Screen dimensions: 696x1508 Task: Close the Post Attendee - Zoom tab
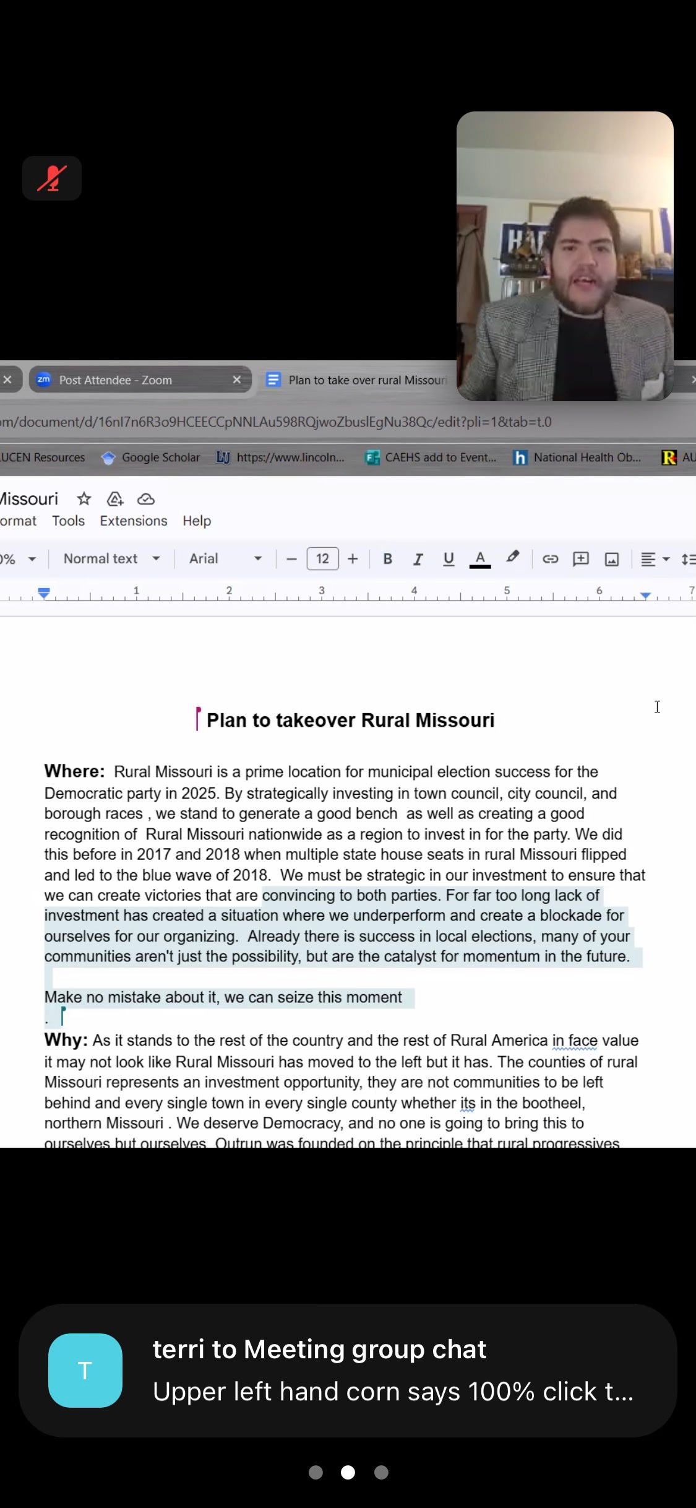click(236, 379)
